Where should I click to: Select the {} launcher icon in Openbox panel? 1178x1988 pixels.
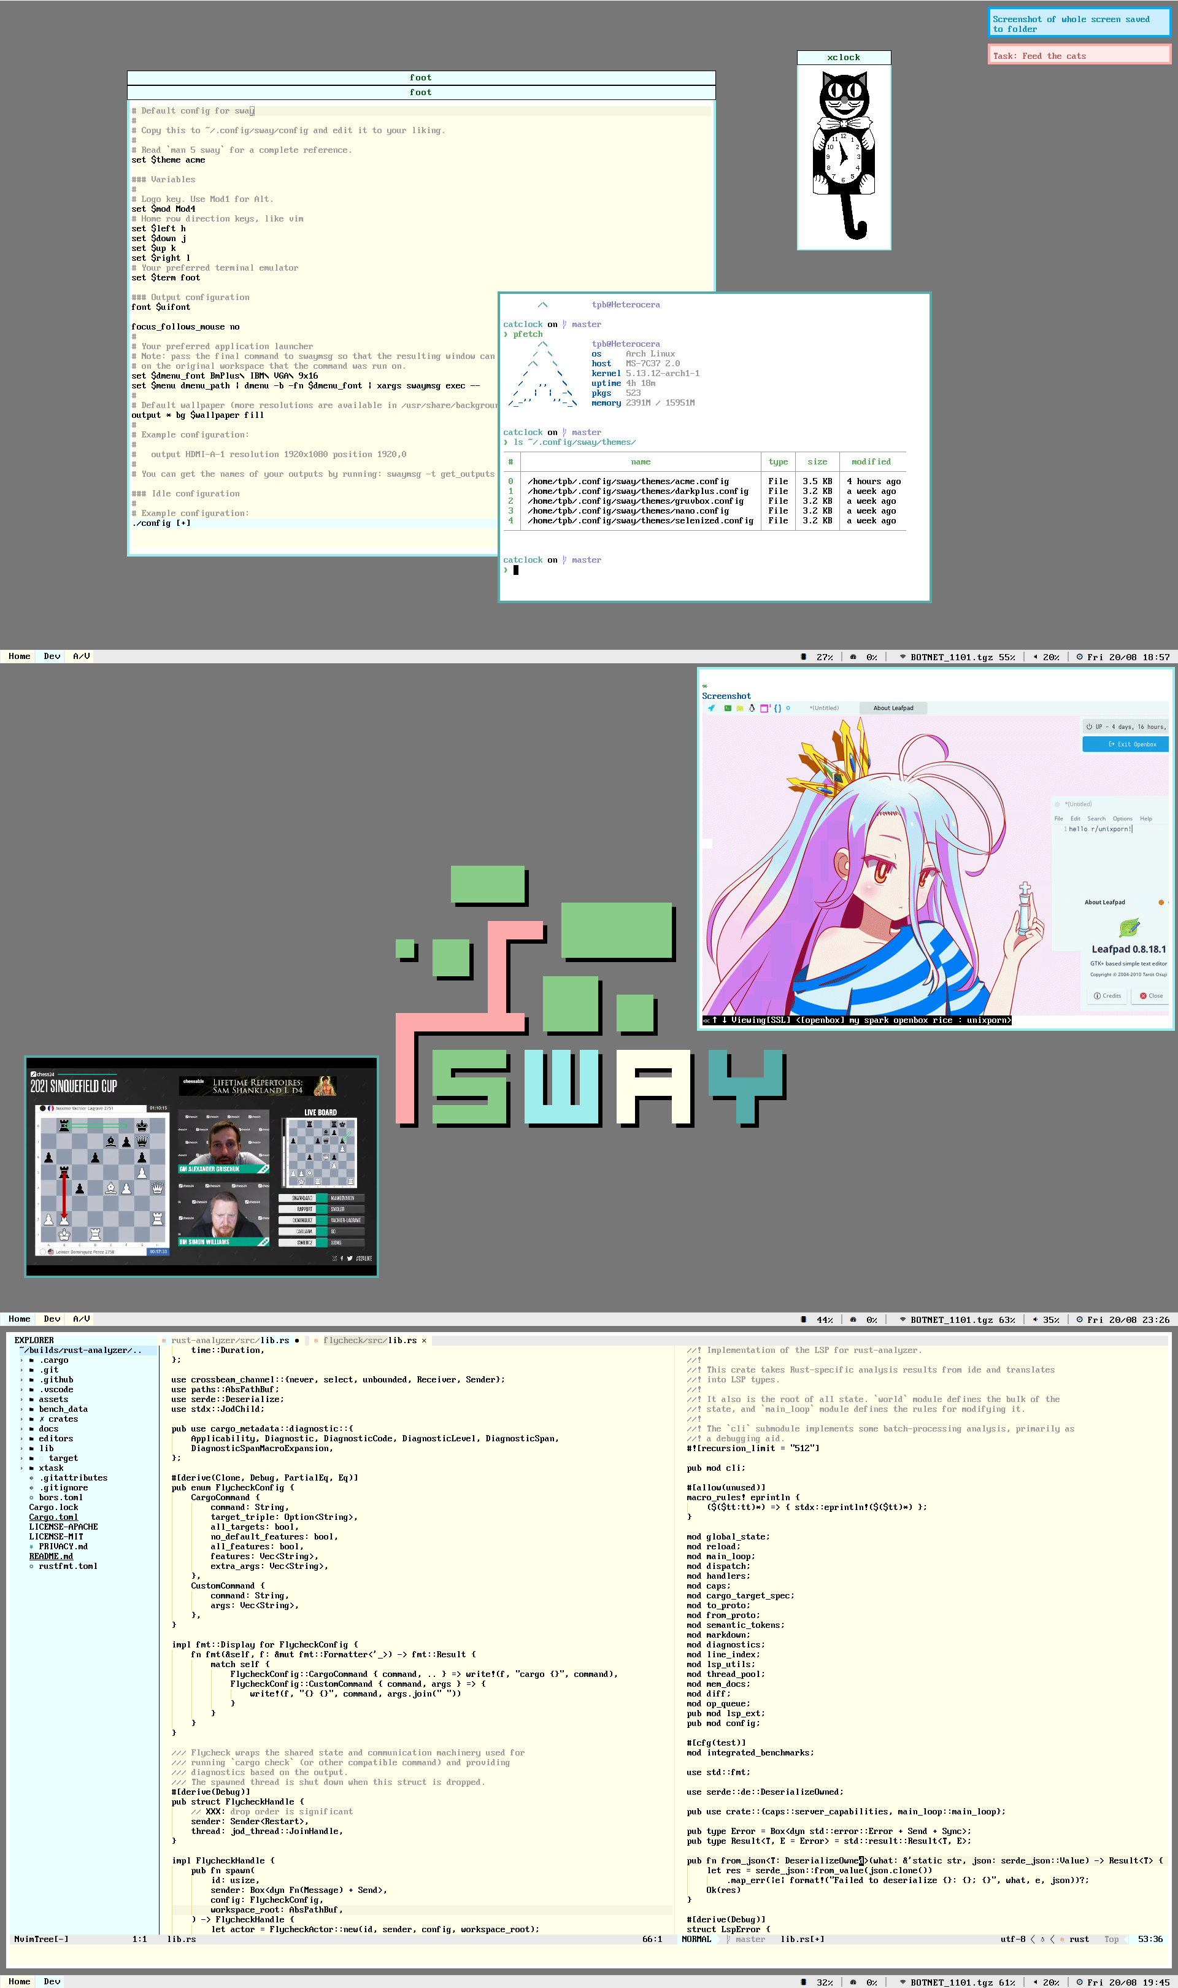click(x=778, y=708)
